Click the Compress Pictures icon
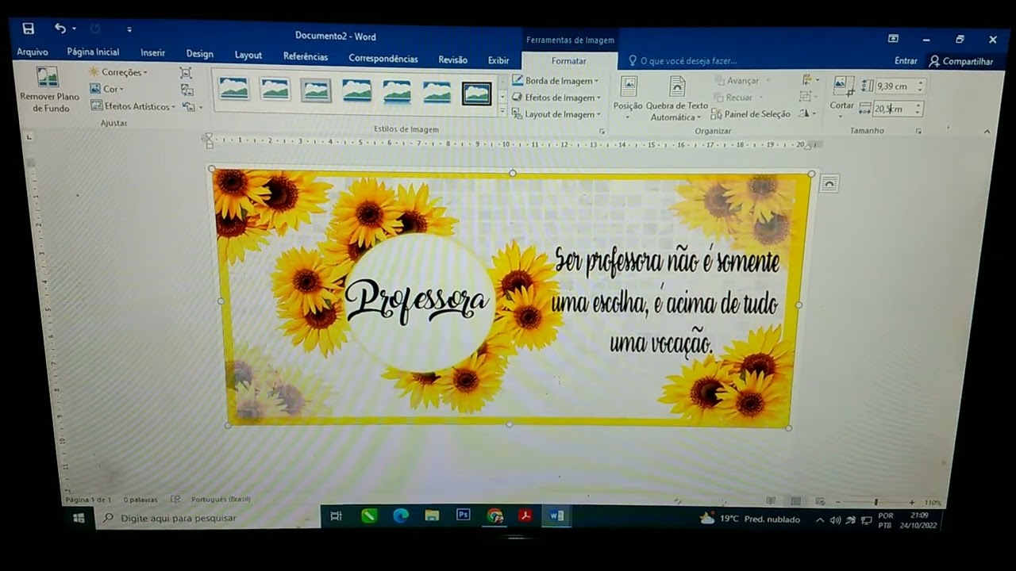This screenshot has height=571, width=1016. tap(187, 73)
